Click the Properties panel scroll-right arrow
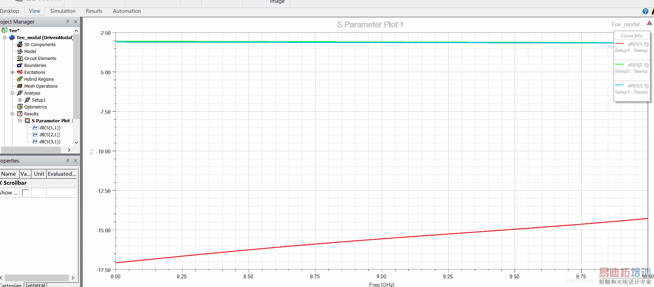 click(73, 278)
